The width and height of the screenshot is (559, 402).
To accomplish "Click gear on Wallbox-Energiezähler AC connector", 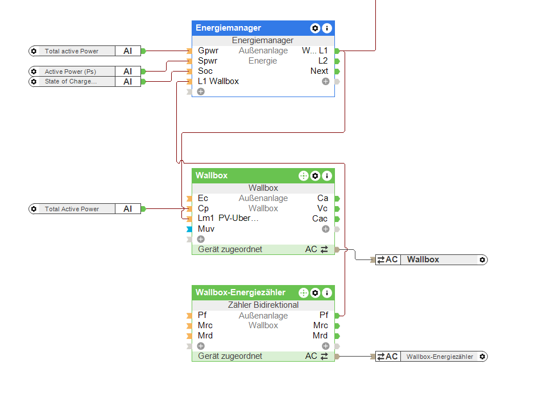I will tap(482, 357).
